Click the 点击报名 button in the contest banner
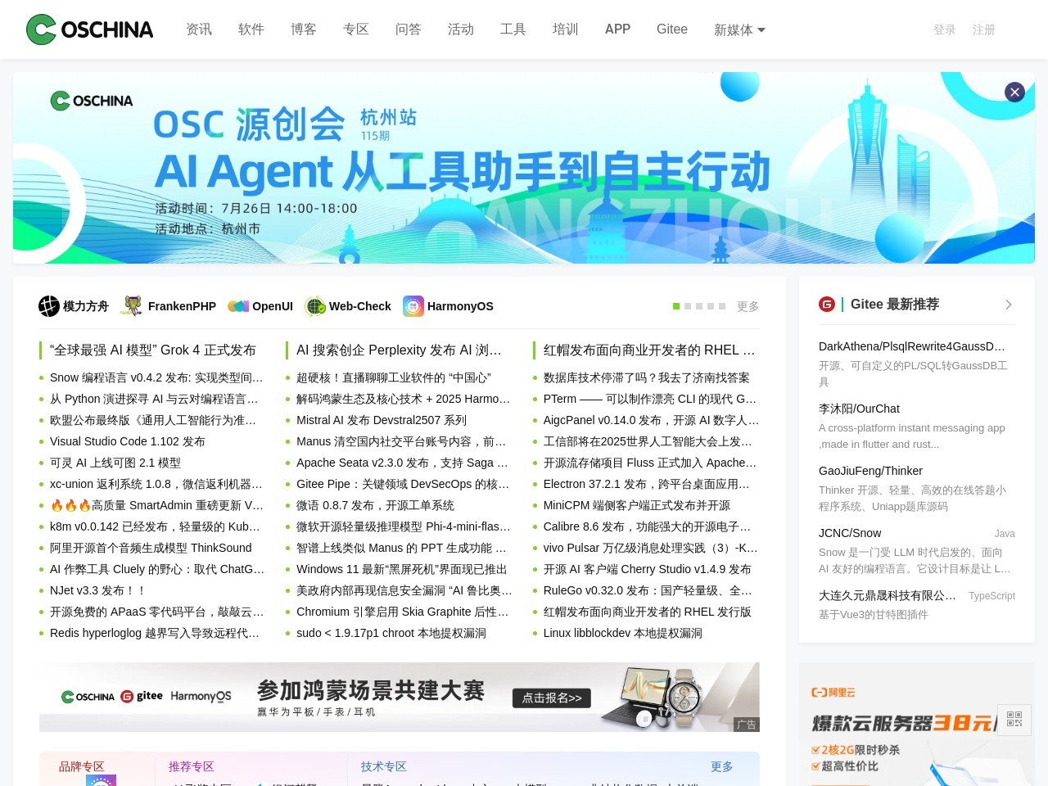The image size is (1048, 786). pyautogui.click(x=552, y=698)
